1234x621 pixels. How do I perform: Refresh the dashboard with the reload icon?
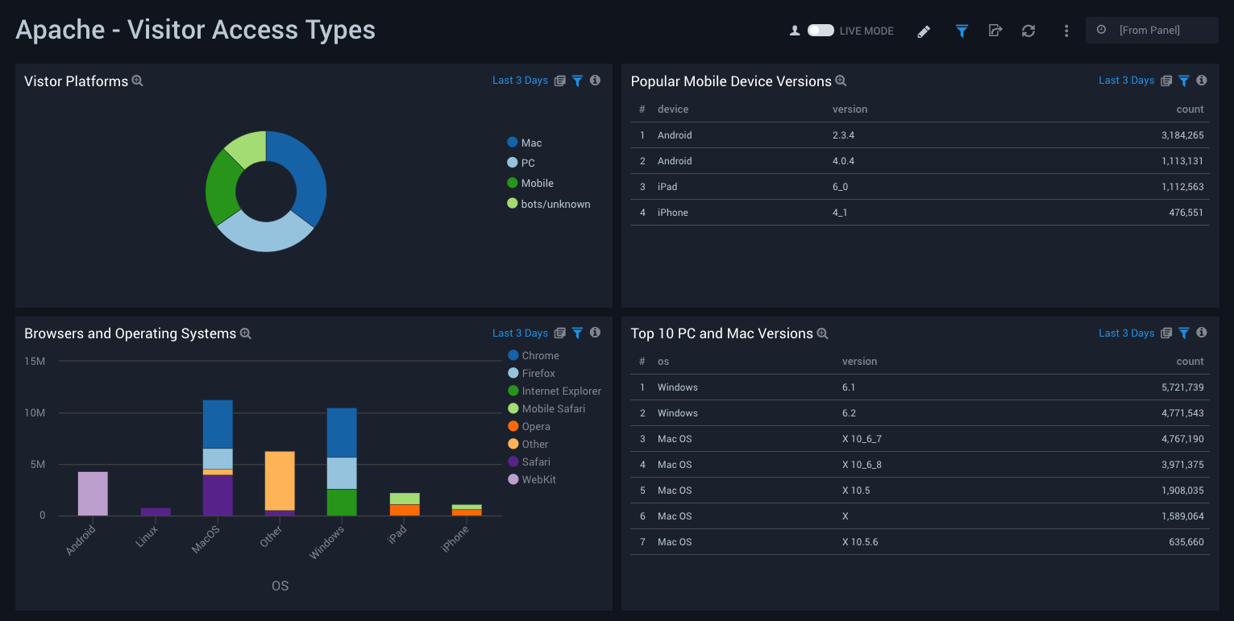point(1028,31)
